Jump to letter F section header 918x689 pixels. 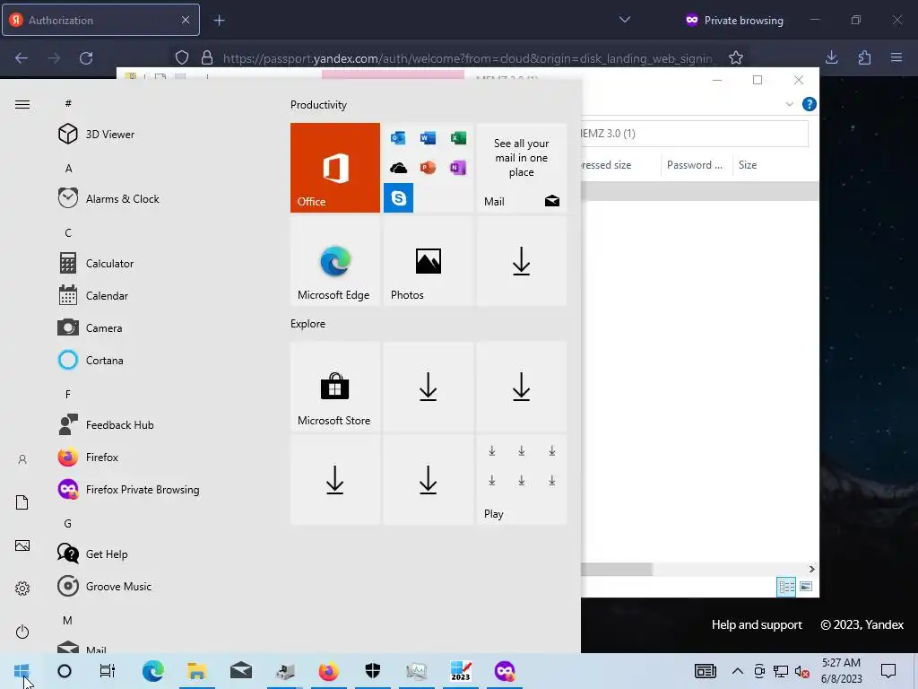68,395
